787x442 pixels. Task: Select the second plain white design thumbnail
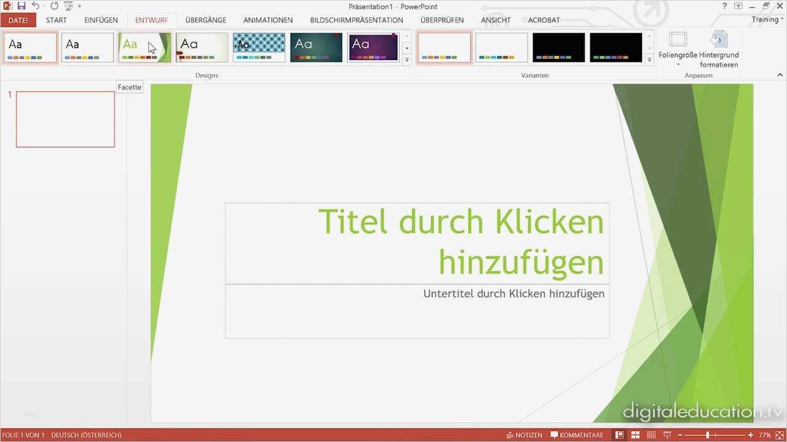point(87,47)
